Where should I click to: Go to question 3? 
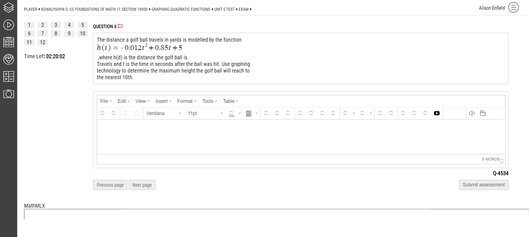tap(56, 25)
